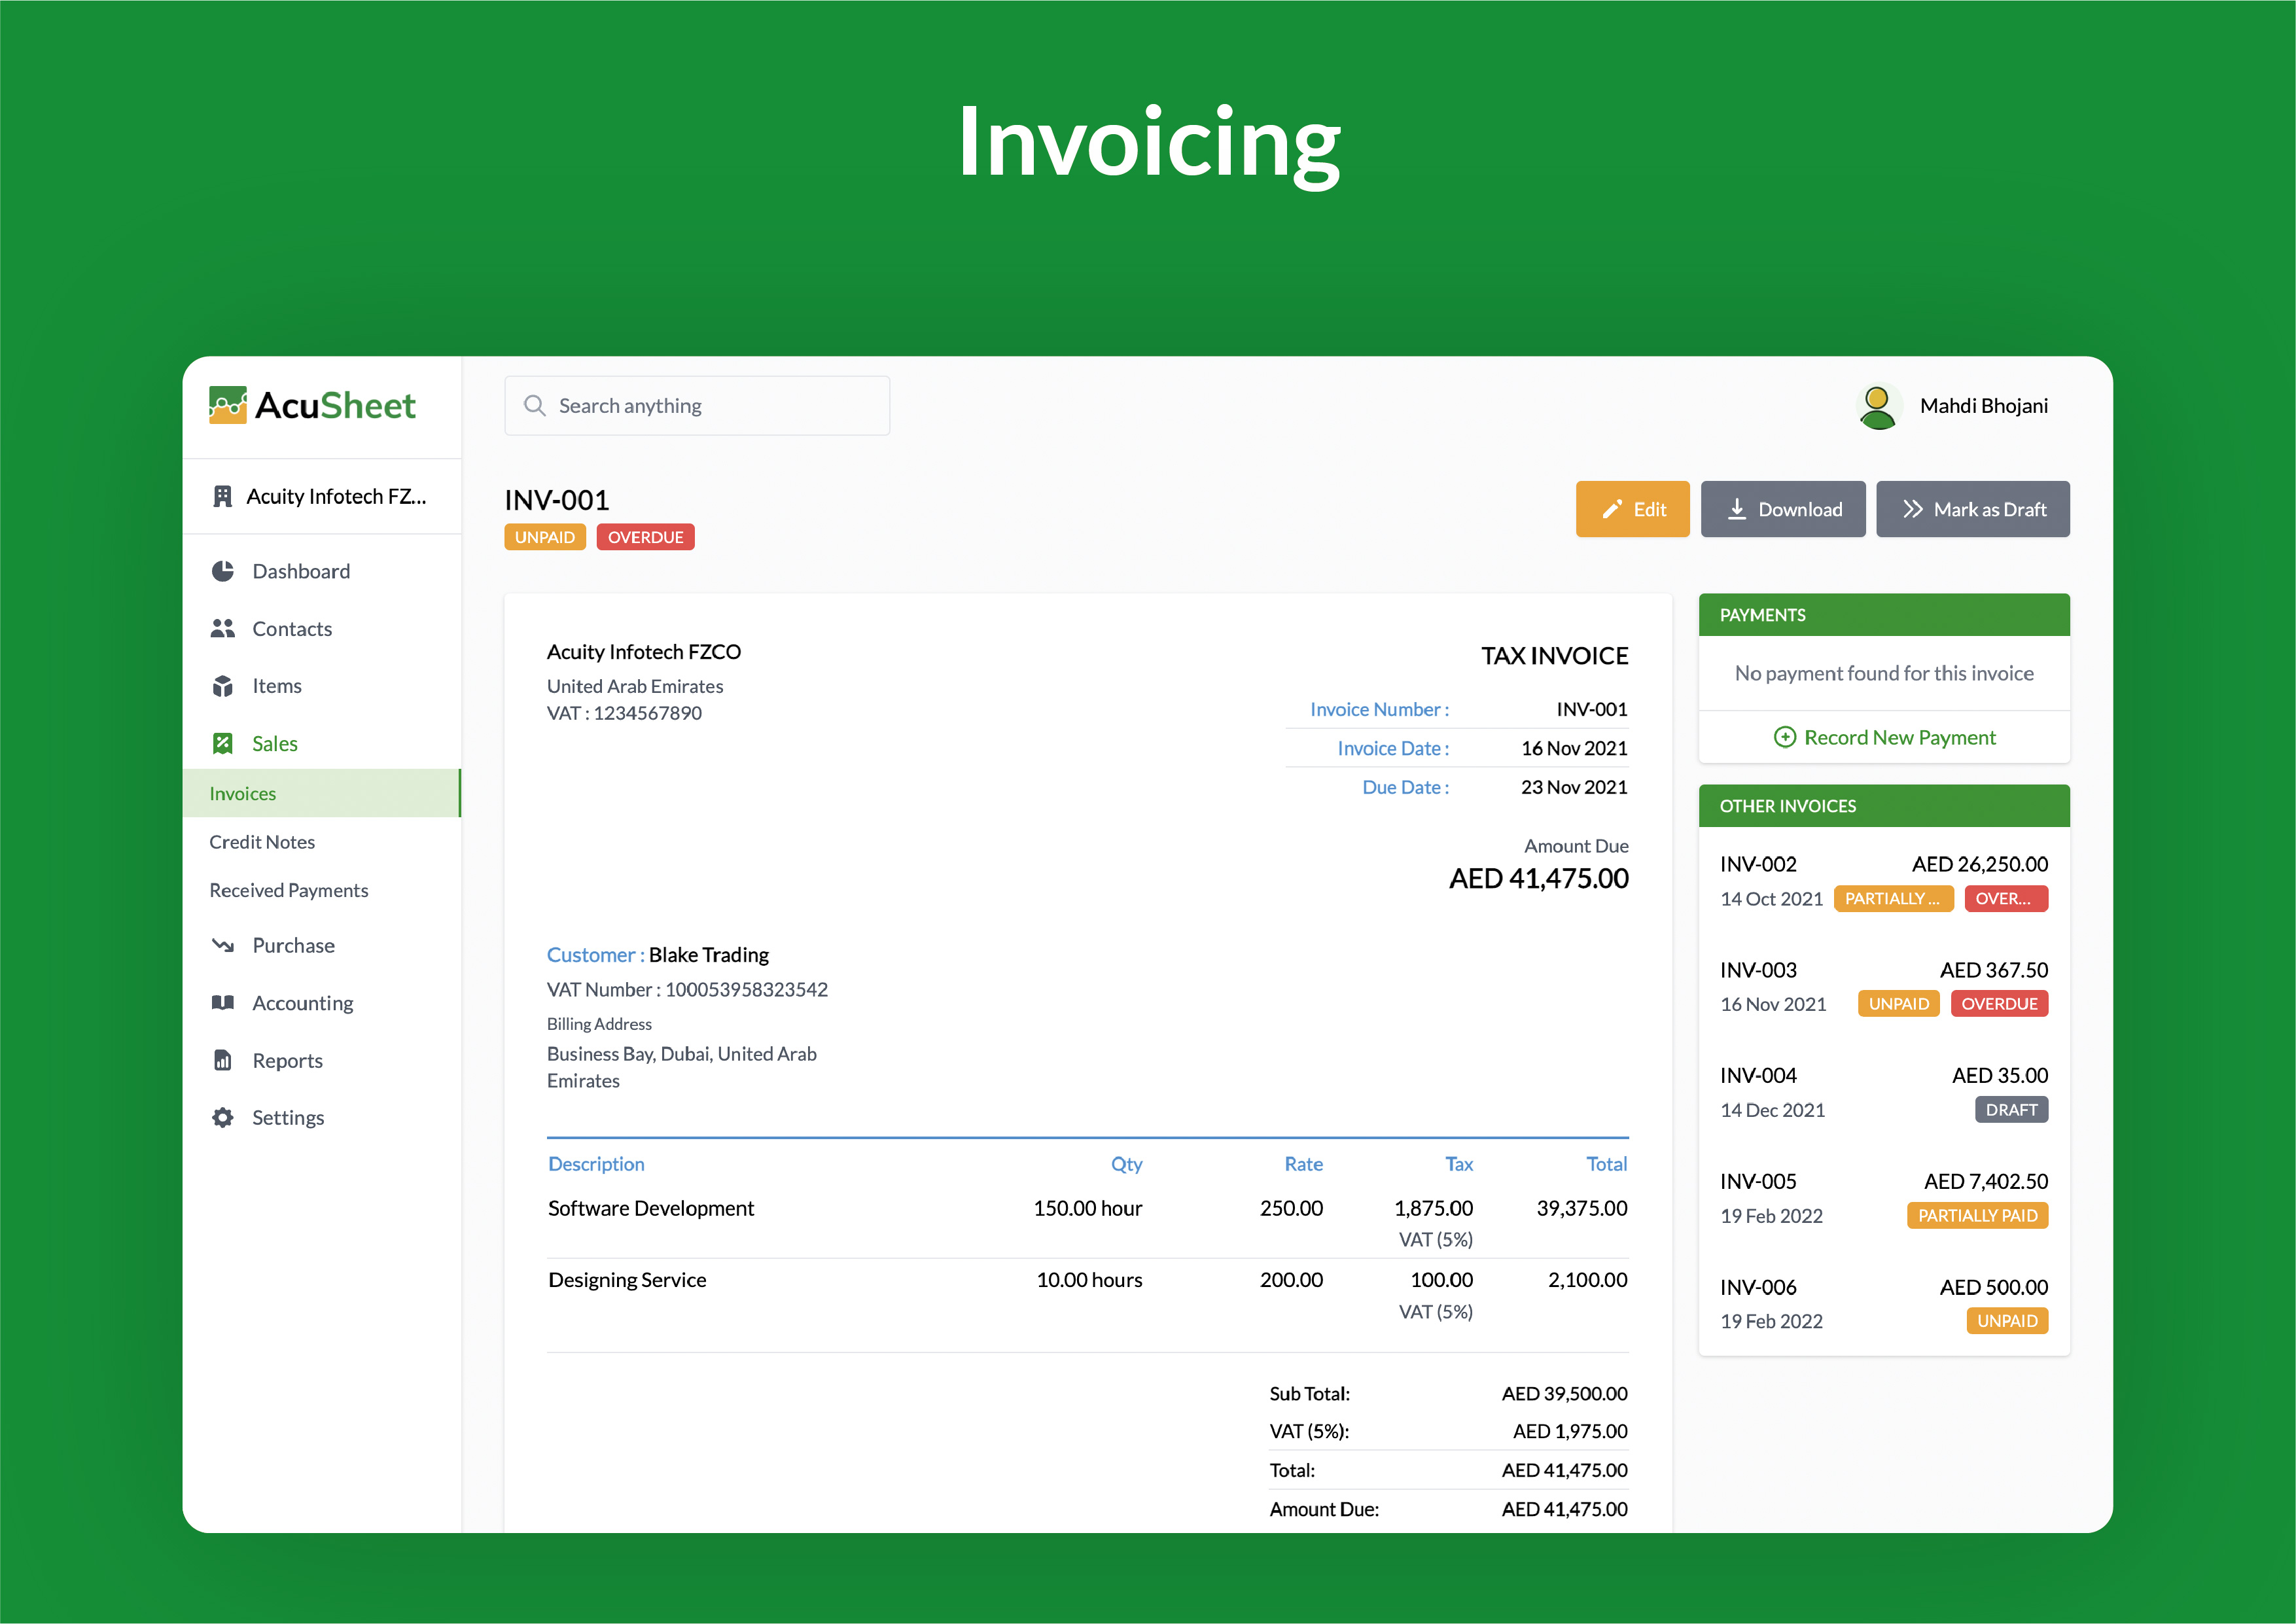Click the search magnifier icon

point(535,405)
